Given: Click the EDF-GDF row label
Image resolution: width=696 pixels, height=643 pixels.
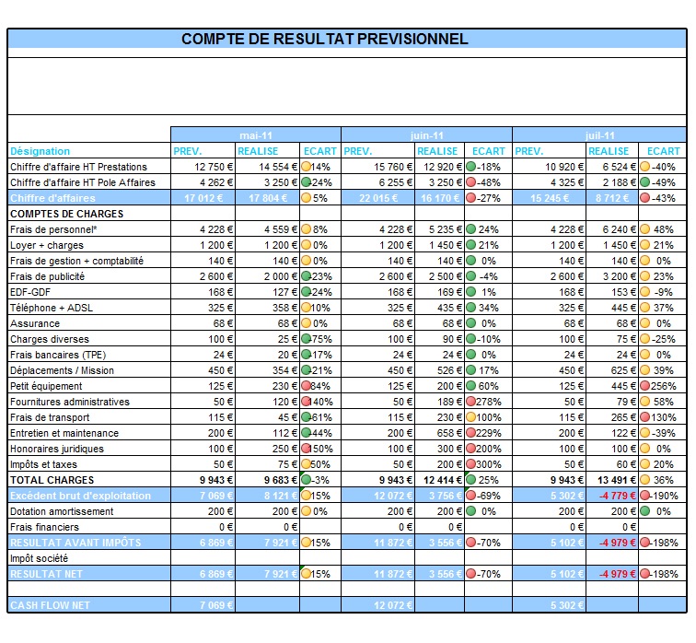Looking at the screenshot, I should (30, 292).
